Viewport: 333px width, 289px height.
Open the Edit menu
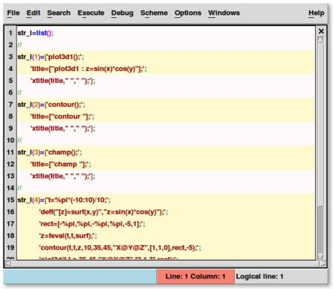pyautogui.click(x=34, y=13)
